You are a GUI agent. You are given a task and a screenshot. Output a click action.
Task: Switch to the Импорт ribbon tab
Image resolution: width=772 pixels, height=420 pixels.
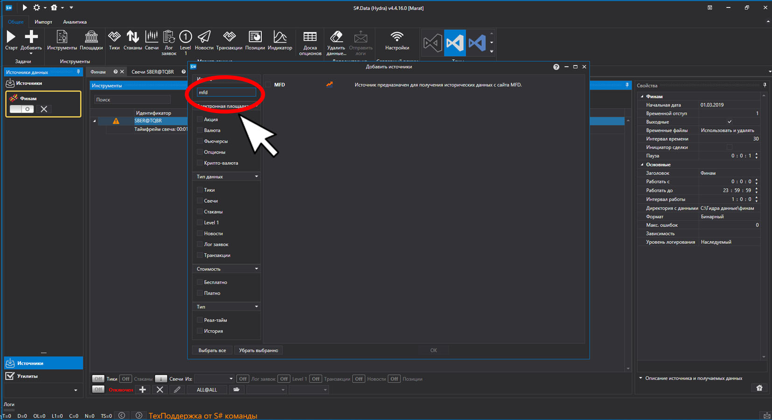(43, 22)
